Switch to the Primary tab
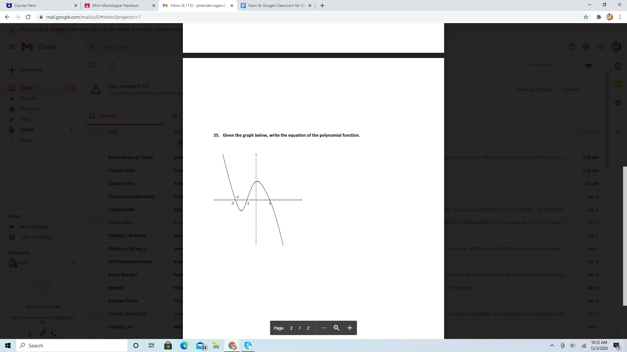The image size is (627, 352). (x=108, y=116)
